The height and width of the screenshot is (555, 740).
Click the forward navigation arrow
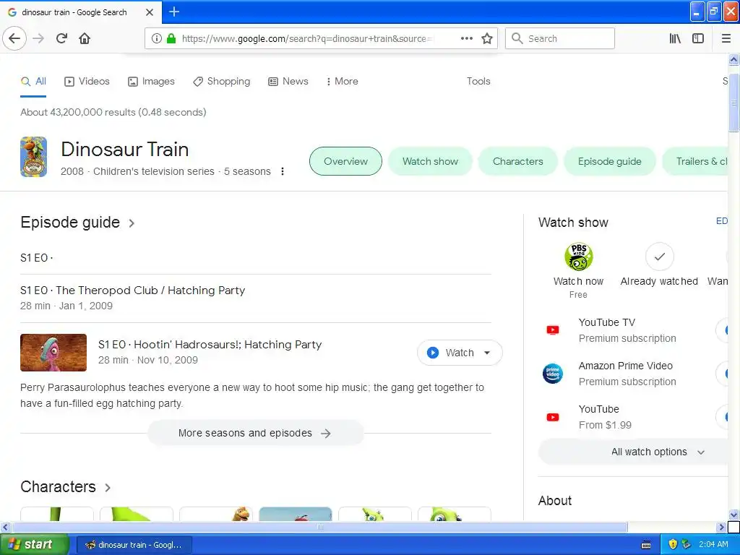[x=39, y=38]
